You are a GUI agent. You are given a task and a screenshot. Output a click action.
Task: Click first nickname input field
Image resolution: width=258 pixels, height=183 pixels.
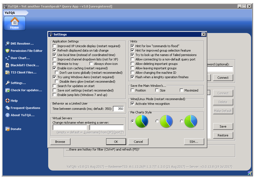70,127
